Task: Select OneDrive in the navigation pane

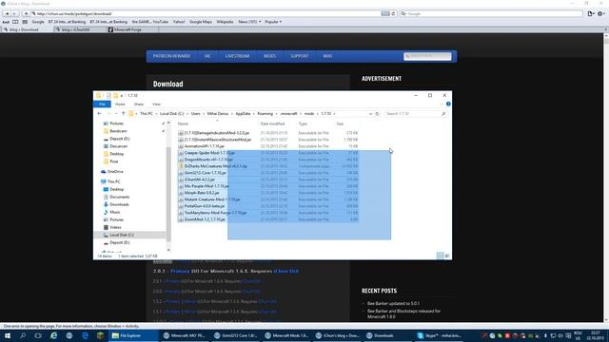Action: click(115, 171)
